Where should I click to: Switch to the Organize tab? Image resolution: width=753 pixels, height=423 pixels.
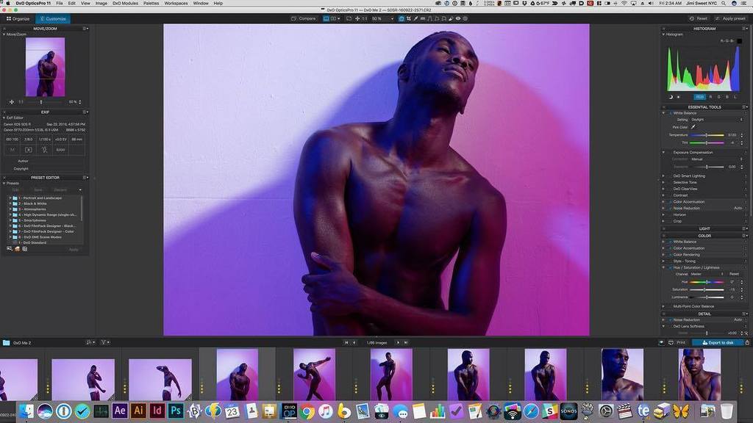click(x=18, y=18)
